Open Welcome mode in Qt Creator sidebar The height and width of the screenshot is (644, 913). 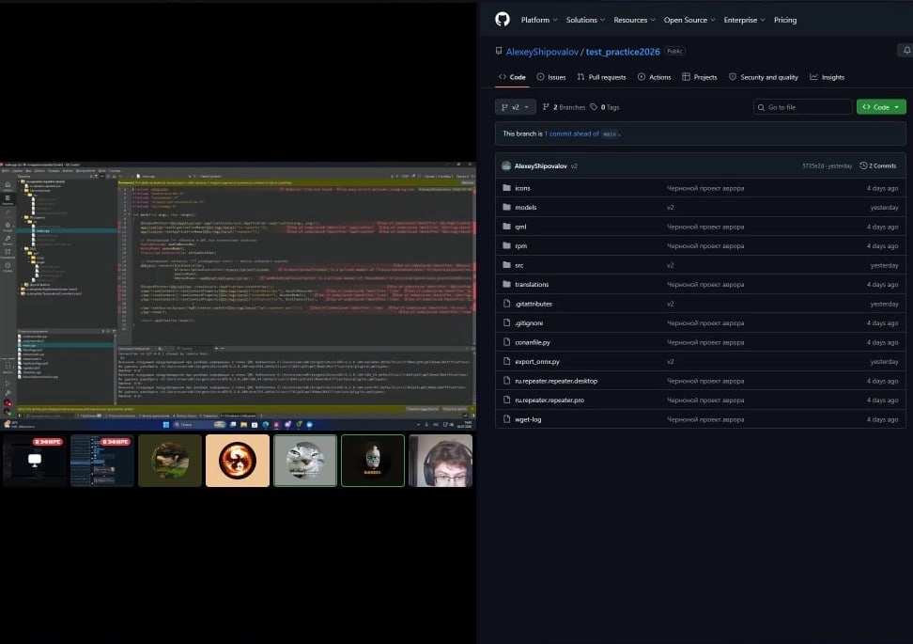click(x=8, y=186)
